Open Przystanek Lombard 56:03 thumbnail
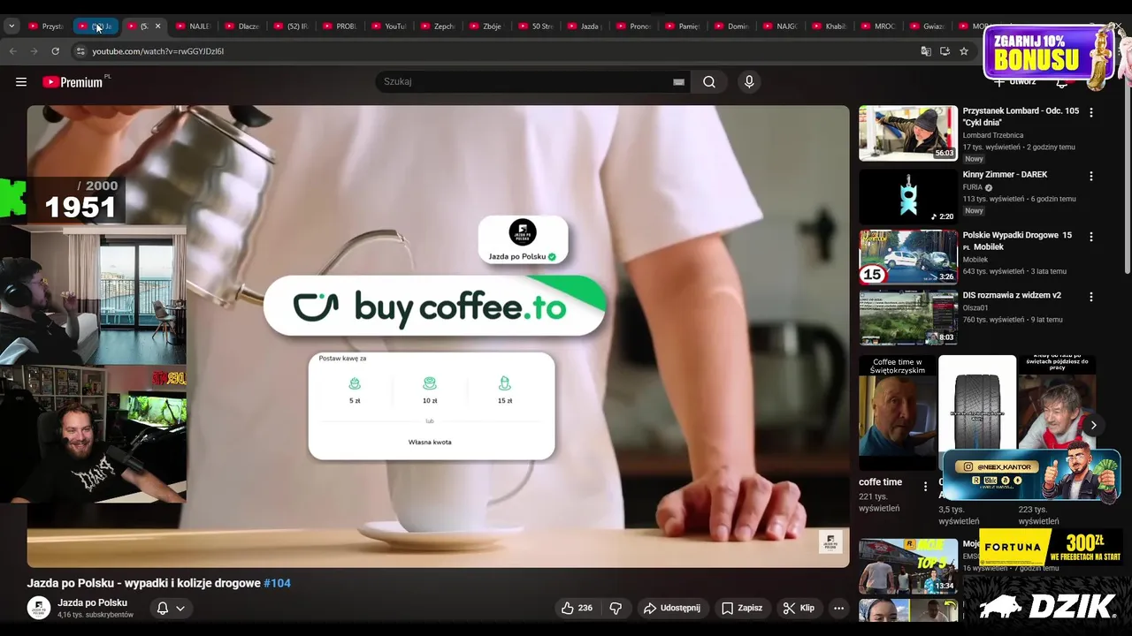The image size is (1132, 636). click(908, 133)
